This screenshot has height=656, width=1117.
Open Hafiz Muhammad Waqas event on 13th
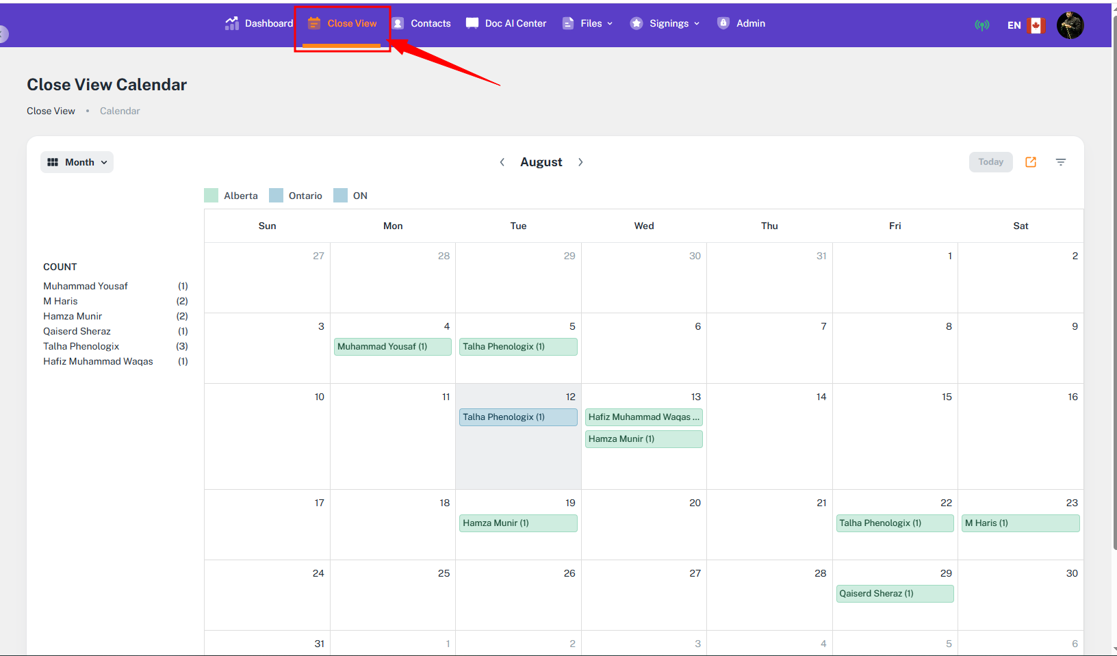pos(643,417)
